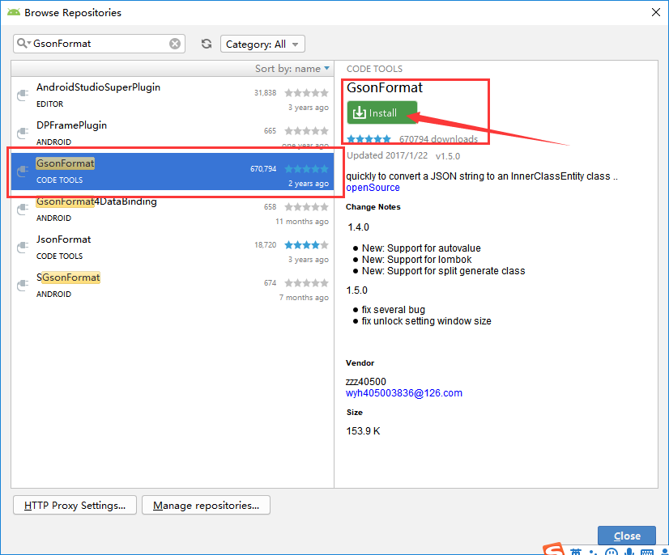Click the 31,838 download count
This screenshot has height=555, width=669.
click(265, 92)
